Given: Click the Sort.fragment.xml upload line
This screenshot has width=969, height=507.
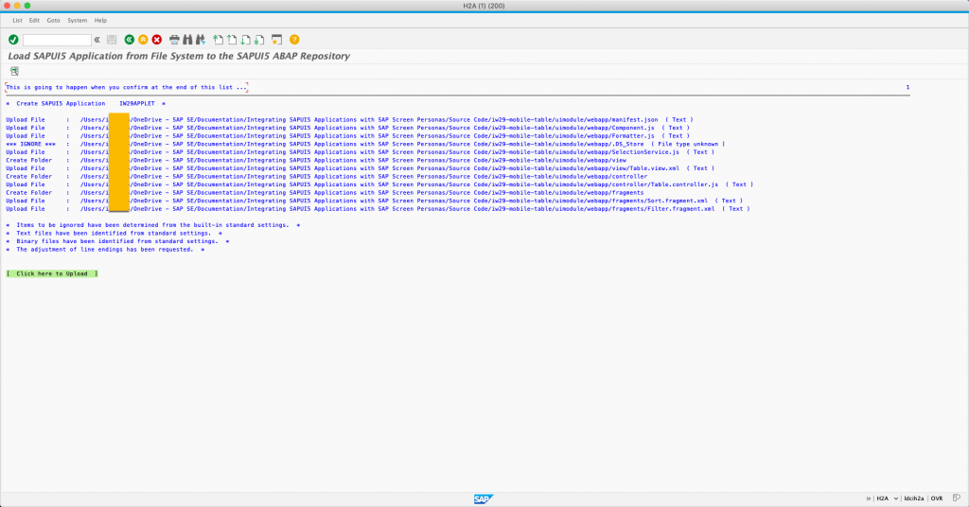Looking at the screenshot, I should (375, 201).
